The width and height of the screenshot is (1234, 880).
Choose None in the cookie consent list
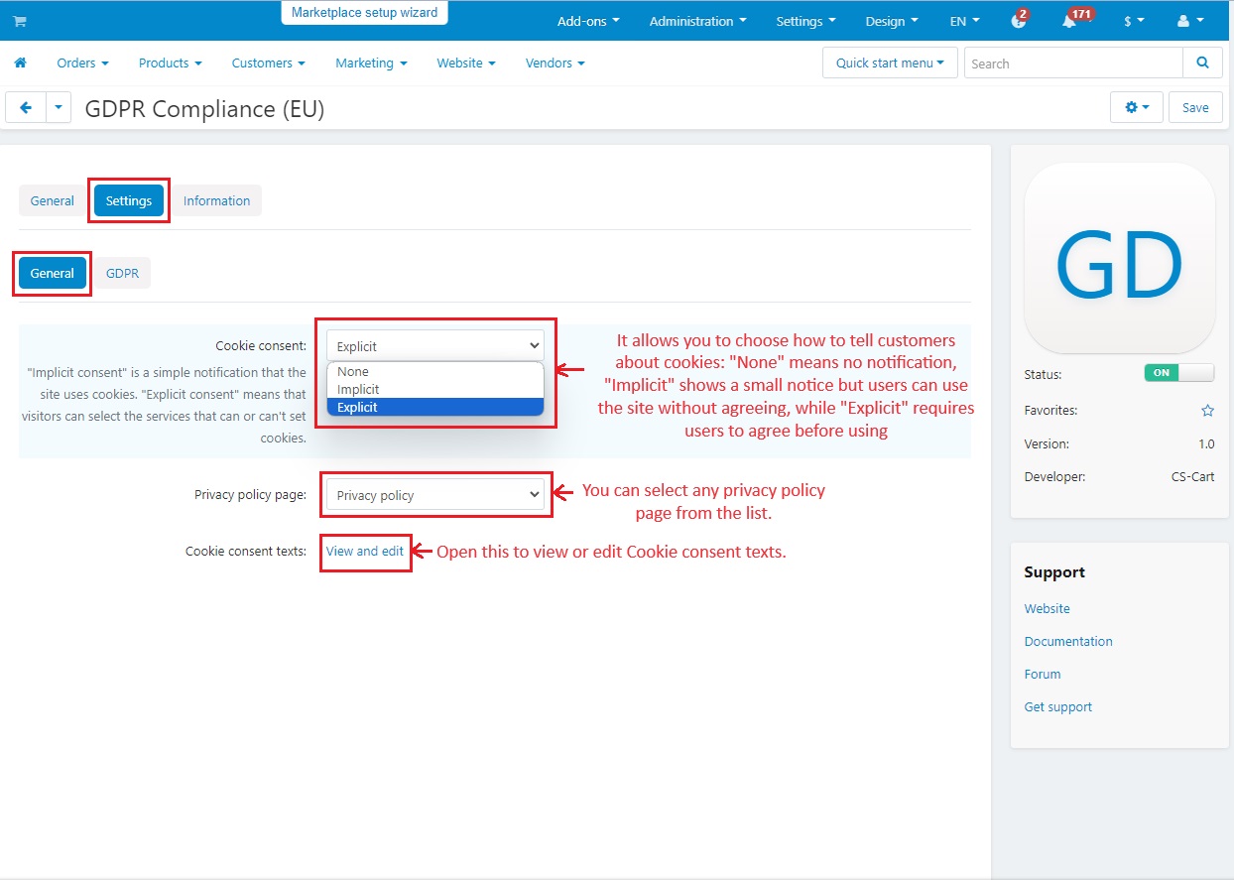coord(435,371)
